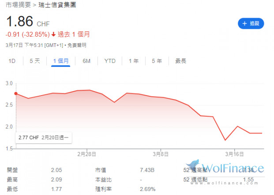Show the 6M price chart
The image size is (274, 195).
86,61
